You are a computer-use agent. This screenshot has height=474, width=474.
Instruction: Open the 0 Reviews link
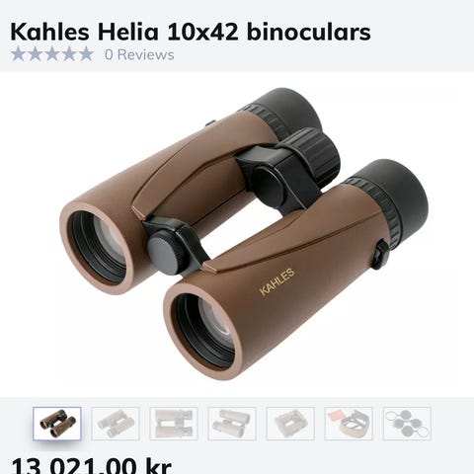point(139,54)
